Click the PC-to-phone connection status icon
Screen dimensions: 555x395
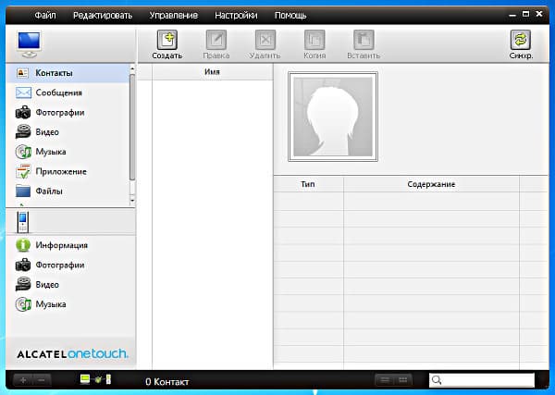95,379
